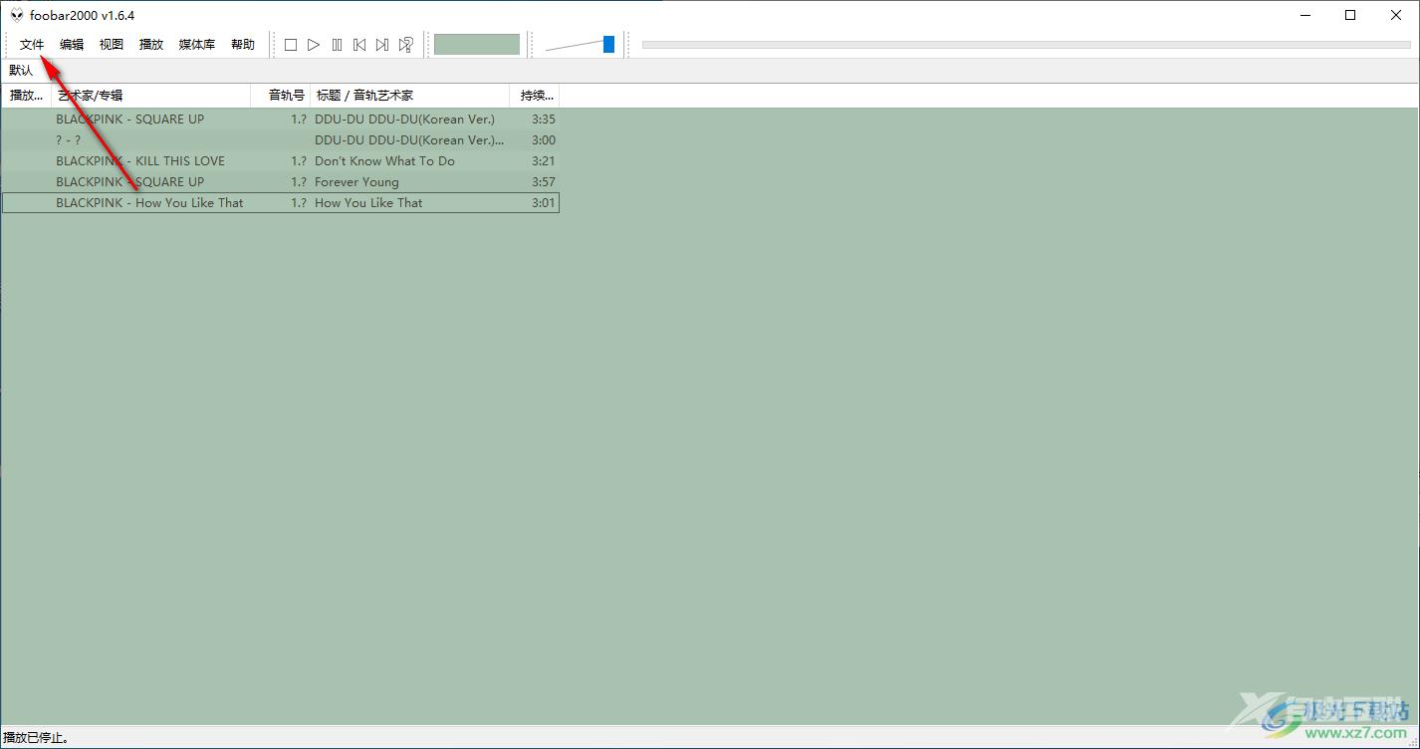This screenshot has width=1420, height=749.
Task: Skip to the previous track
Action: click(x=359, y=45)
